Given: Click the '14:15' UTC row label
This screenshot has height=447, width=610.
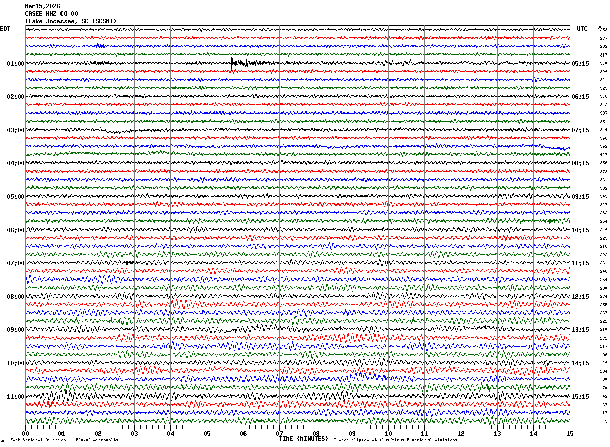Looking at the screenshot, I should coord(580,363).
